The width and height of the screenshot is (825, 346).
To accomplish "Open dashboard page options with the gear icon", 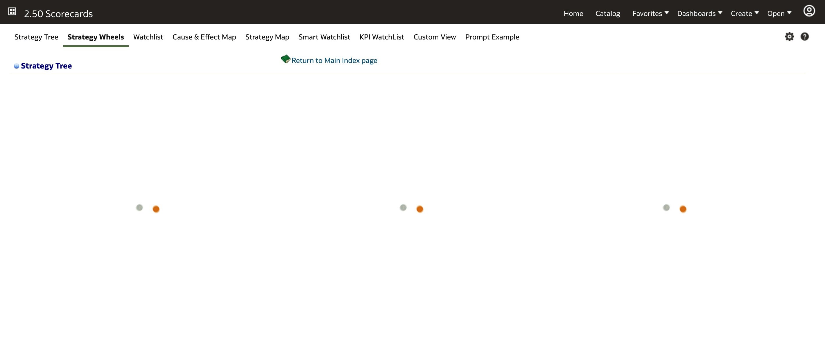I will (790, 37).
